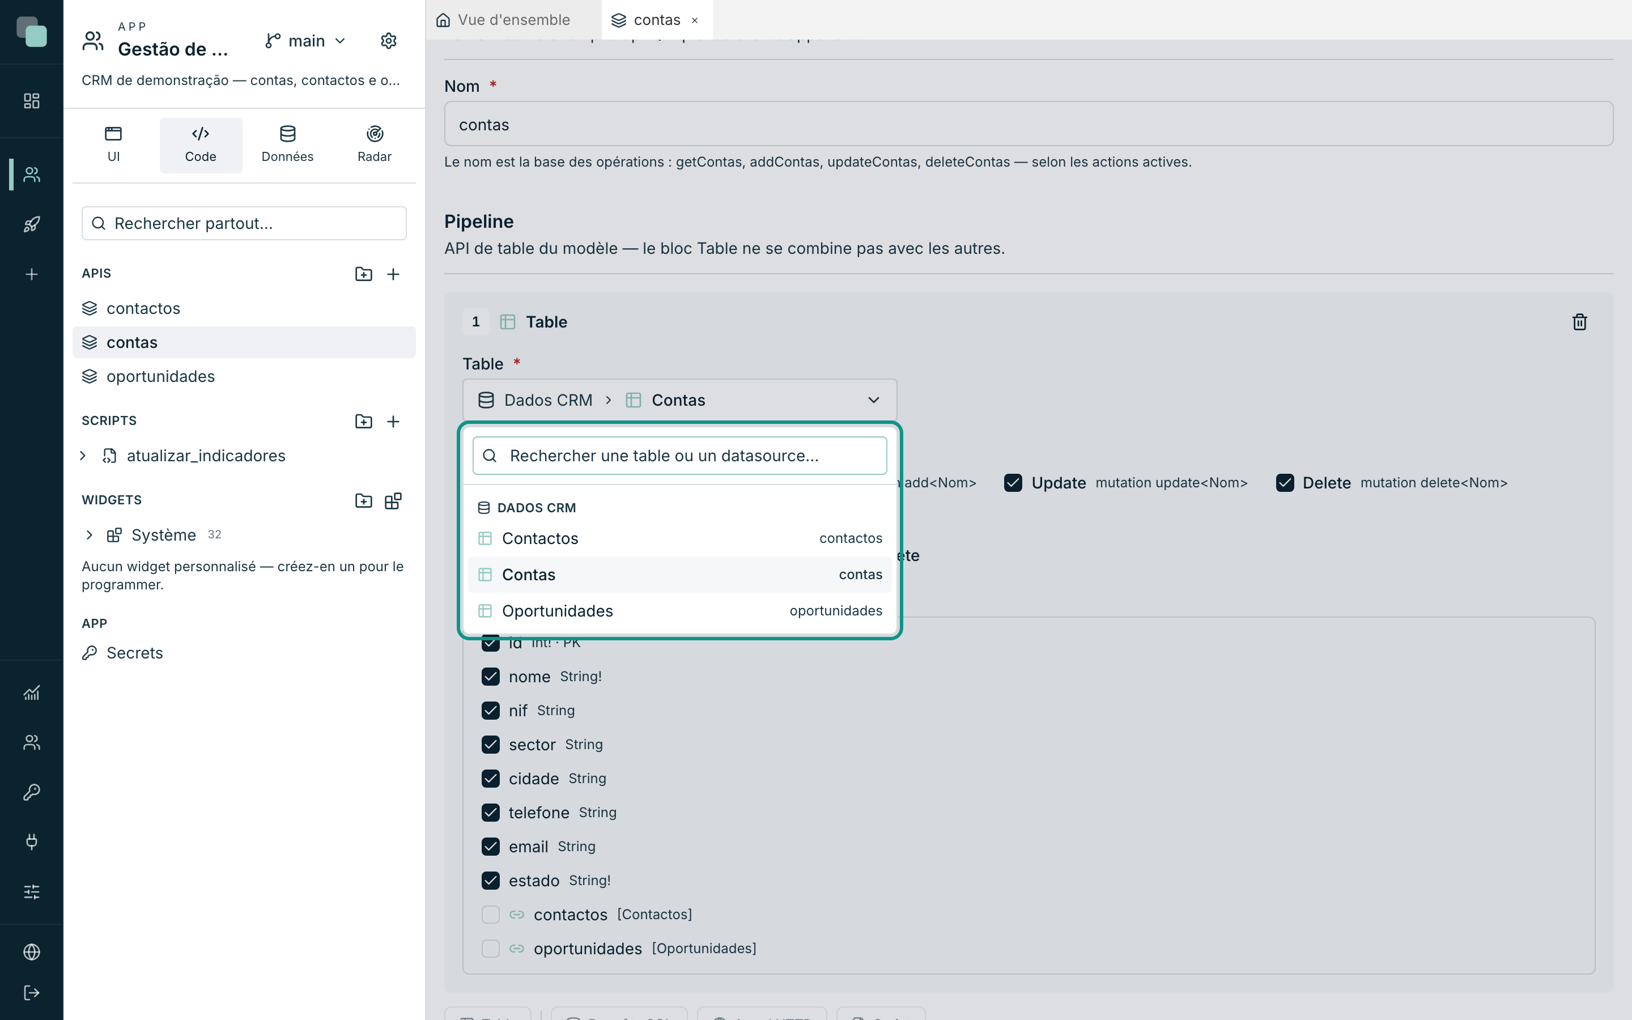The image size is (1632, 1020).
Task: Click the app logo at top left
Action: point(32,32)
